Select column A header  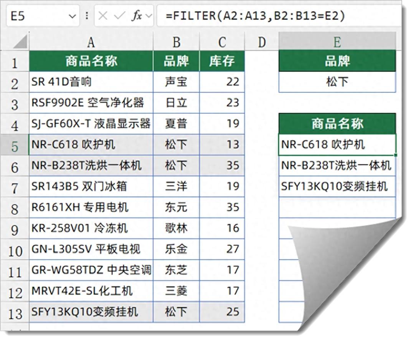click(91, 41)
